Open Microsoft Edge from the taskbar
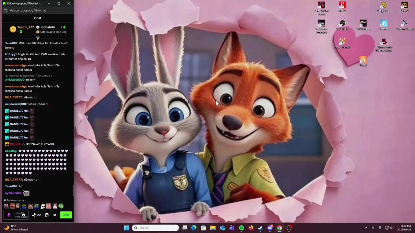Screen dimensions: 415x233 point(194,228)
